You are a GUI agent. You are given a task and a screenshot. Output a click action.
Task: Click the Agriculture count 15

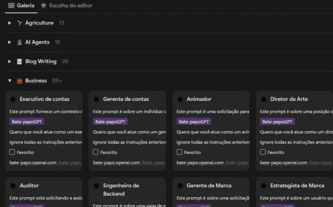point(61,23)
